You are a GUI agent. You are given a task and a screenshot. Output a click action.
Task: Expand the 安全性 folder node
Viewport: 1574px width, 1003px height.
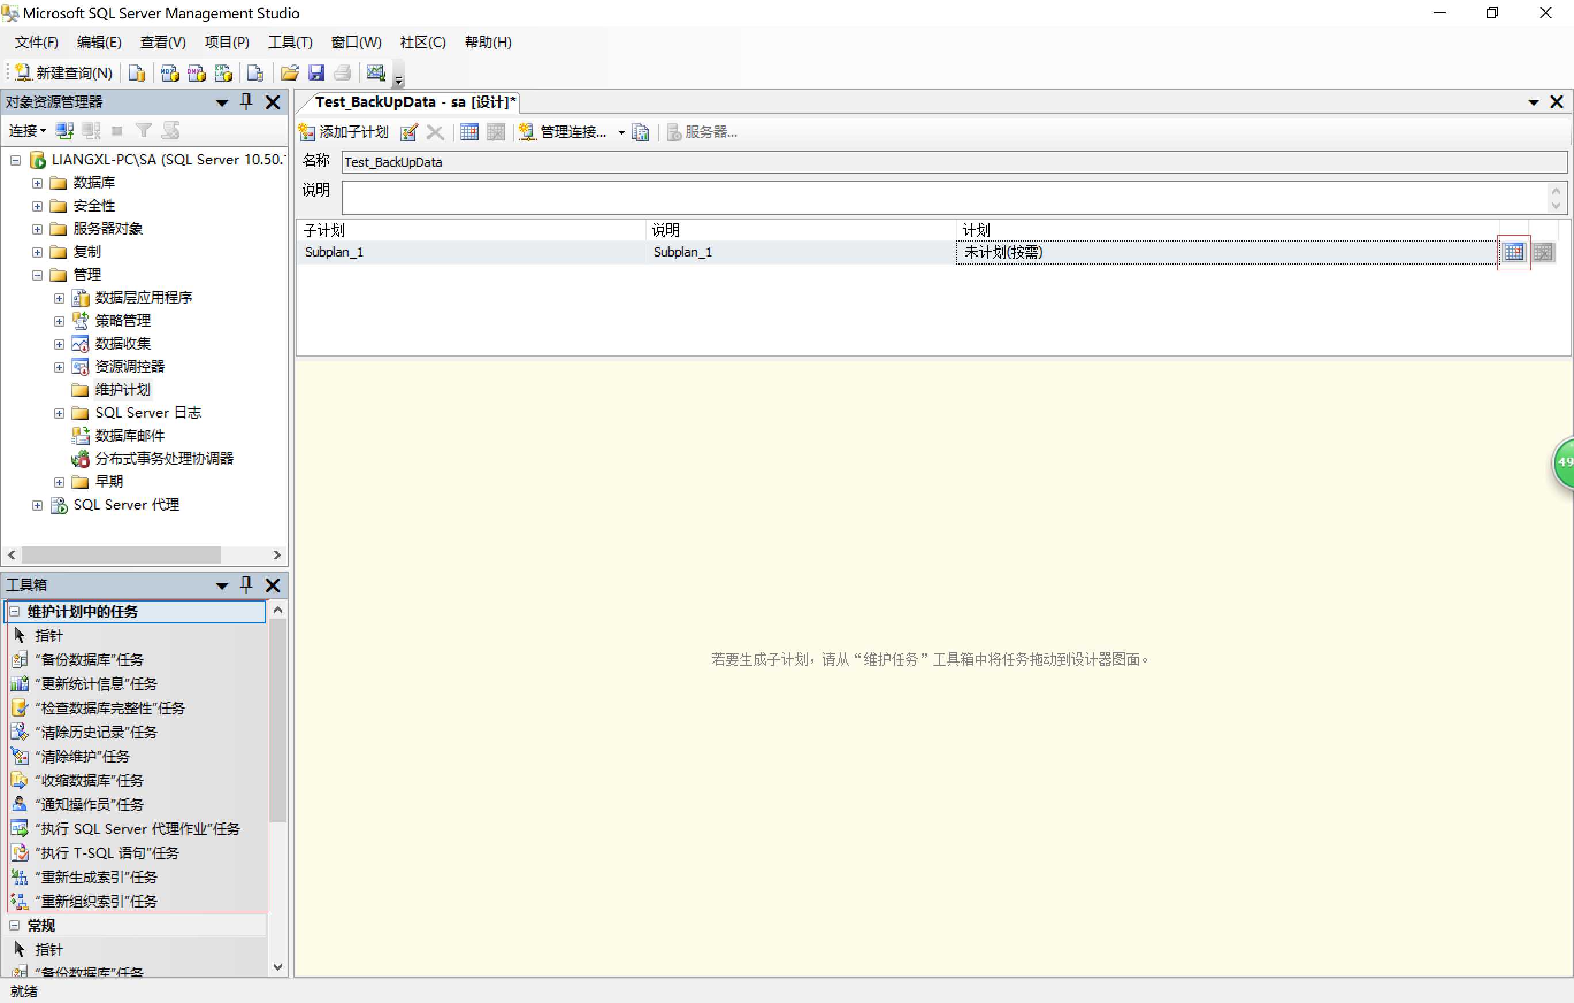click(37, 206)
